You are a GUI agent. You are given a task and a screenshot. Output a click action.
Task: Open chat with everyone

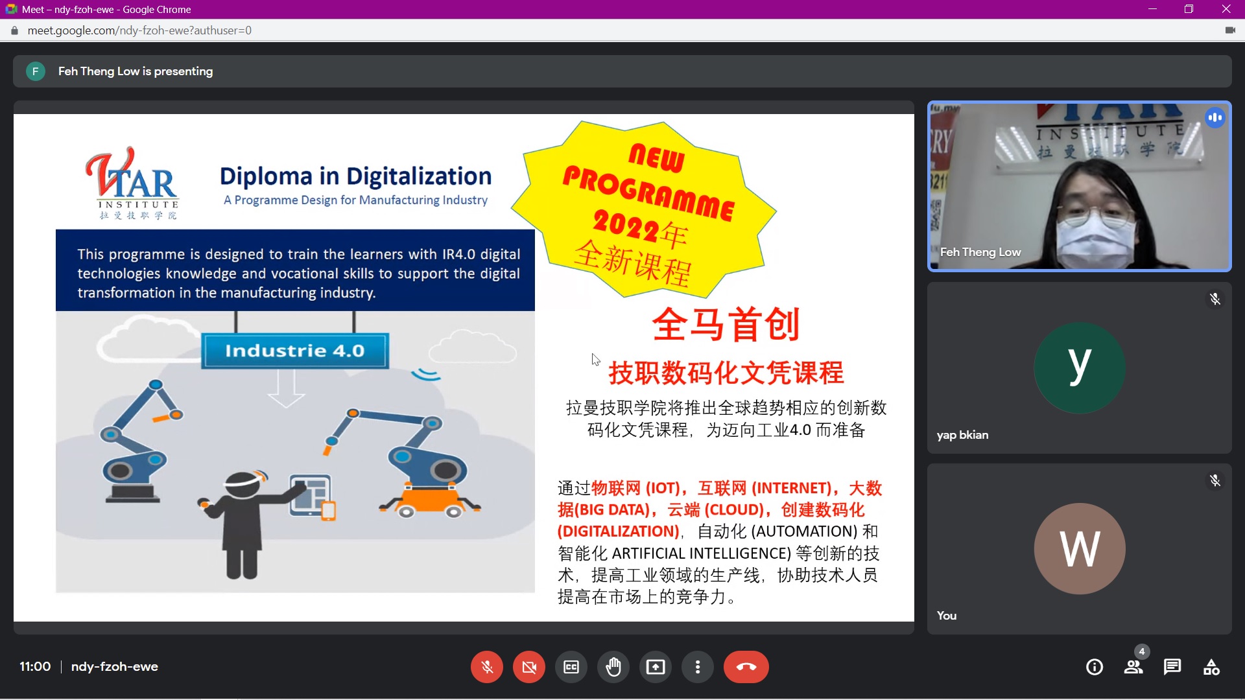[x=1172, y=667]
